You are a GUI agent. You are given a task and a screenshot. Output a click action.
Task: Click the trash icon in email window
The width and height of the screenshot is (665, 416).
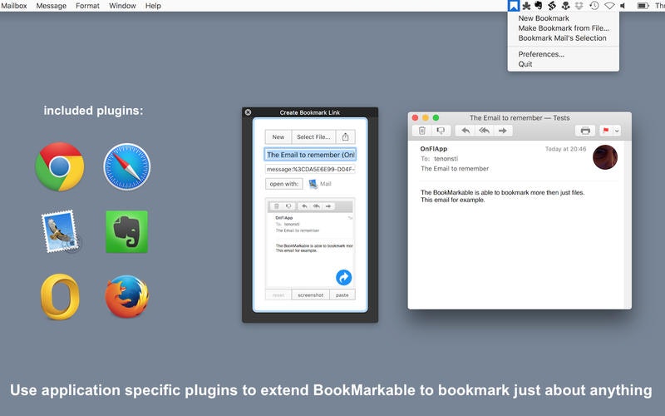pyautogui.click(x=422, y=131)
